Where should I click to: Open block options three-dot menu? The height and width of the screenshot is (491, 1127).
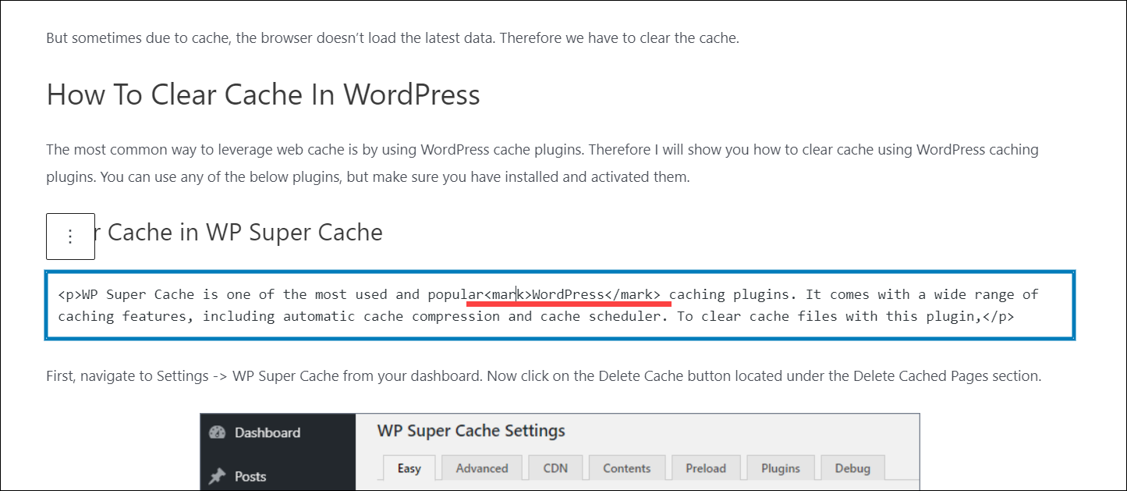click(x=70, y=236)
